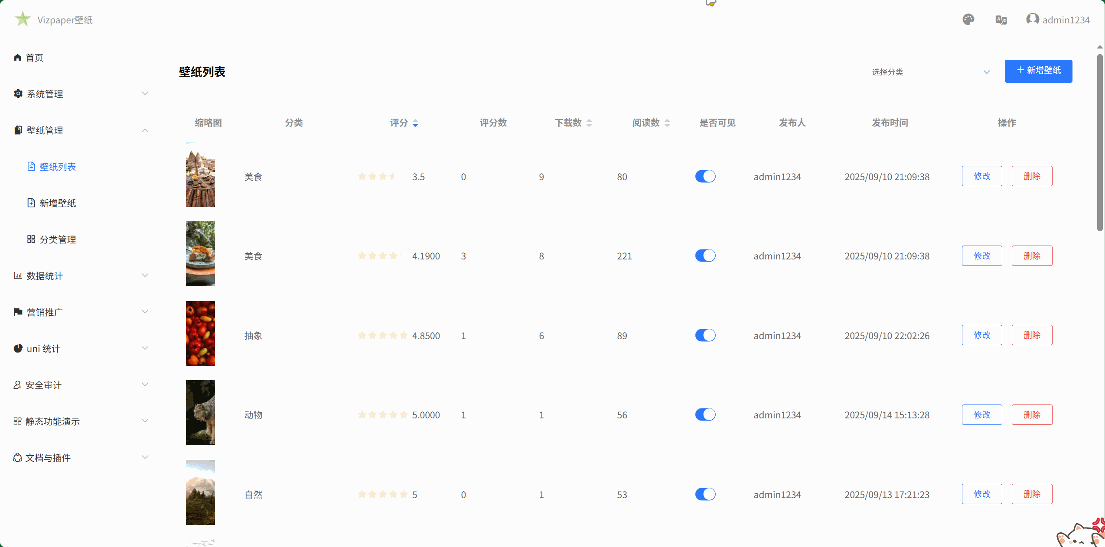The width and height of the screenshot is (1105, 547).
Task: Click the Vizpaper star logo
Action: (x=23, y=19)
